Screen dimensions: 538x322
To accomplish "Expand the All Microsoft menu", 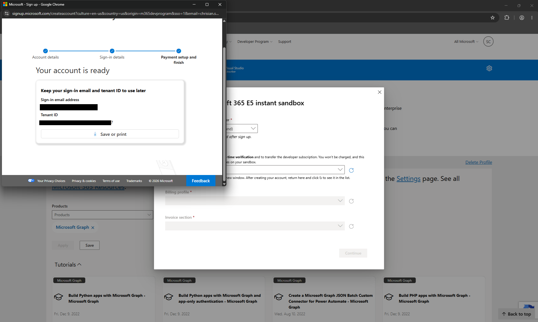I will coord(466,42).
